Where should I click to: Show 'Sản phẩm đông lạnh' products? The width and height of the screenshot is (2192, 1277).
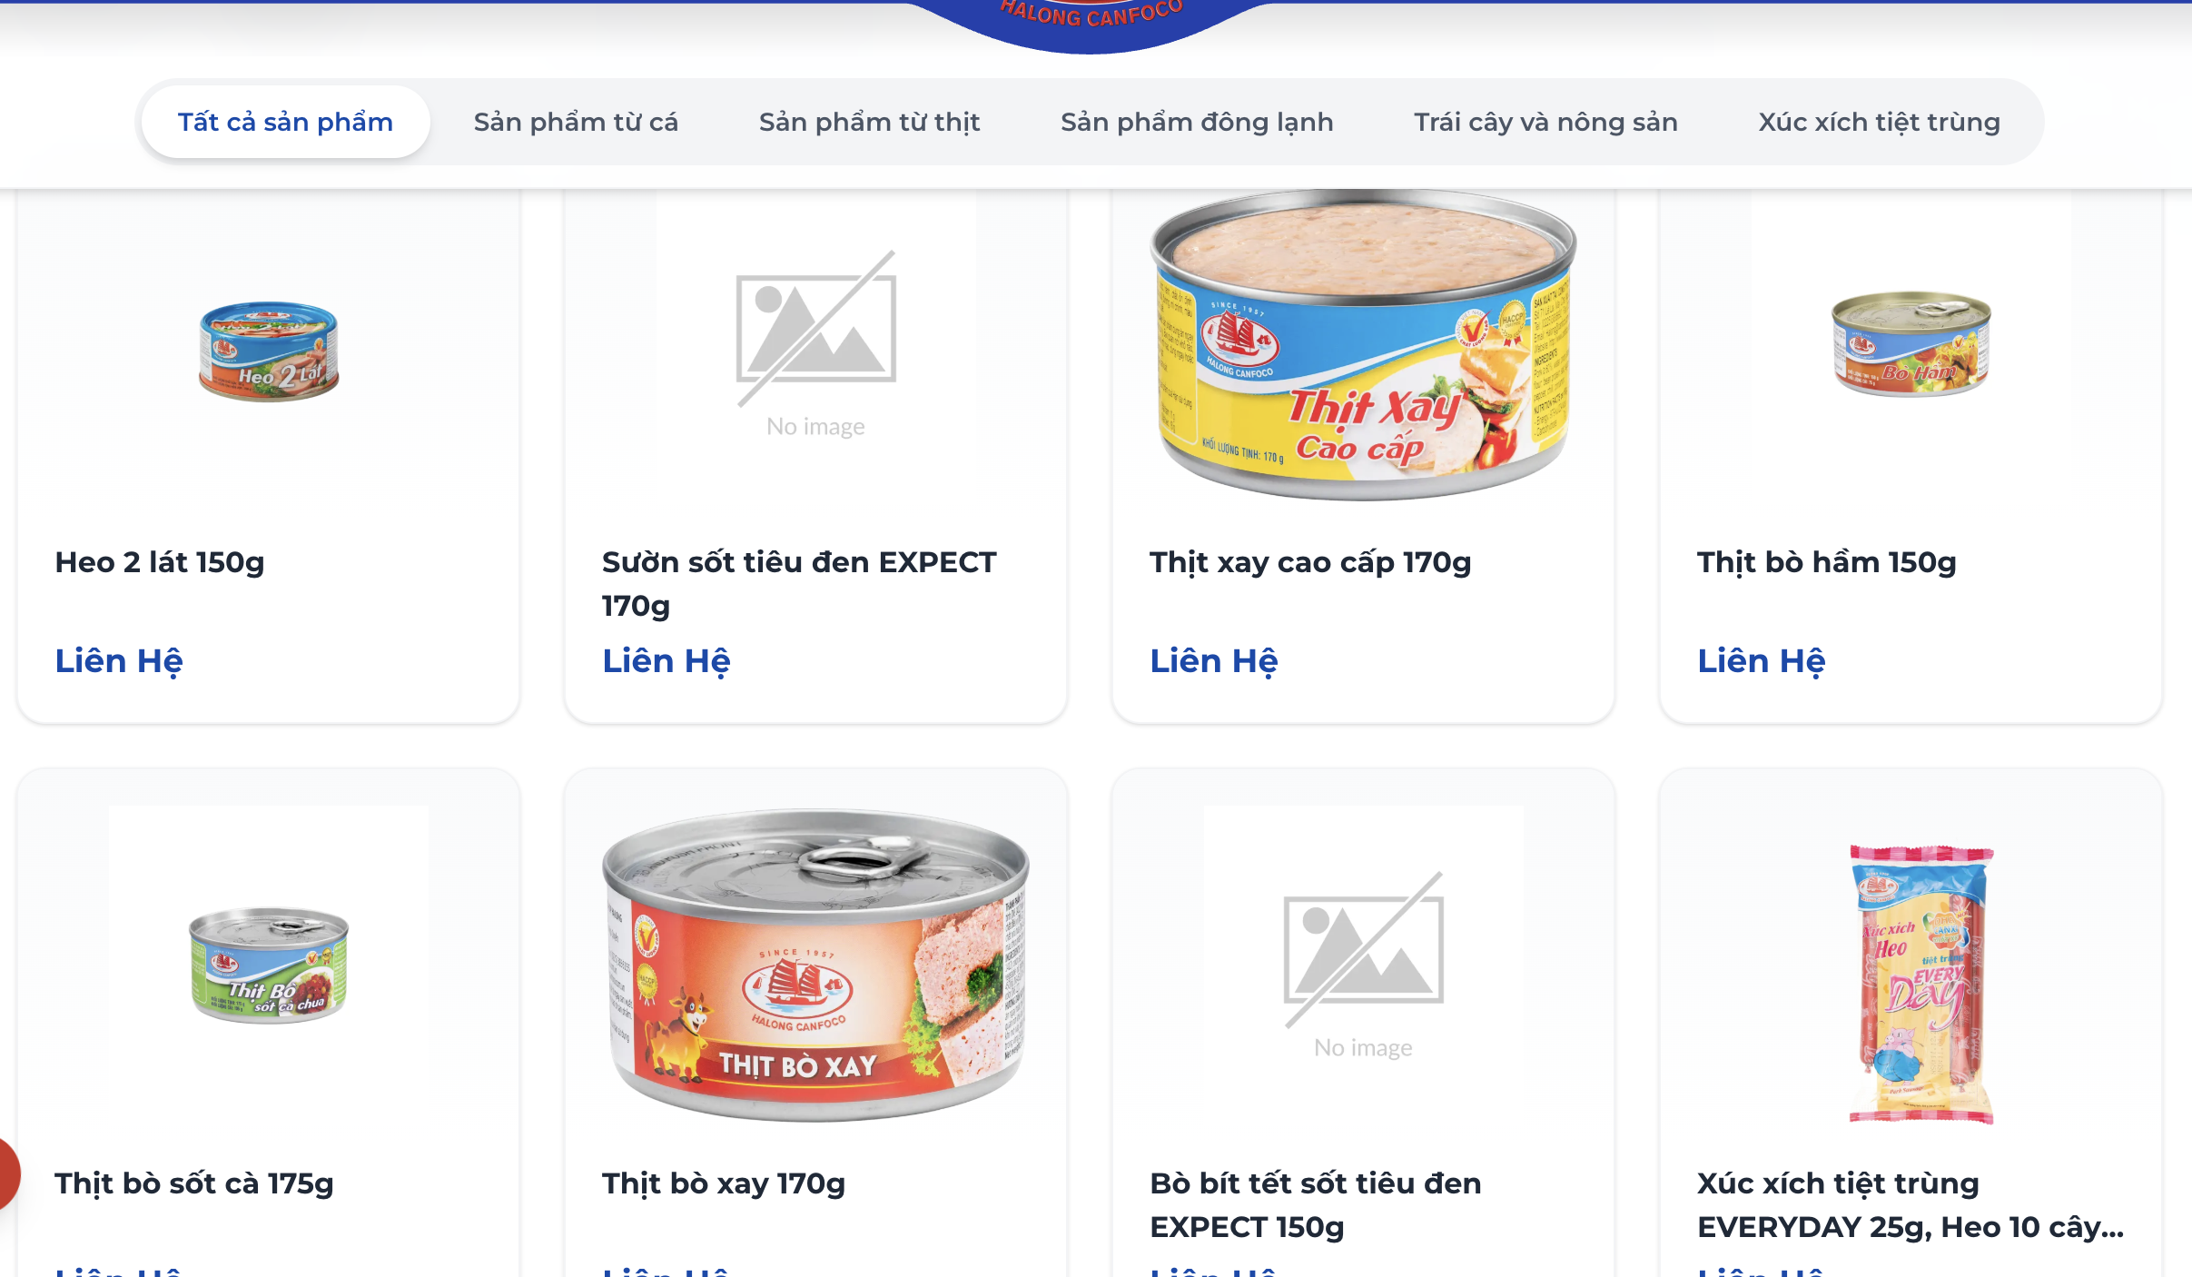pyautogui.click(x=1197, y=122)
